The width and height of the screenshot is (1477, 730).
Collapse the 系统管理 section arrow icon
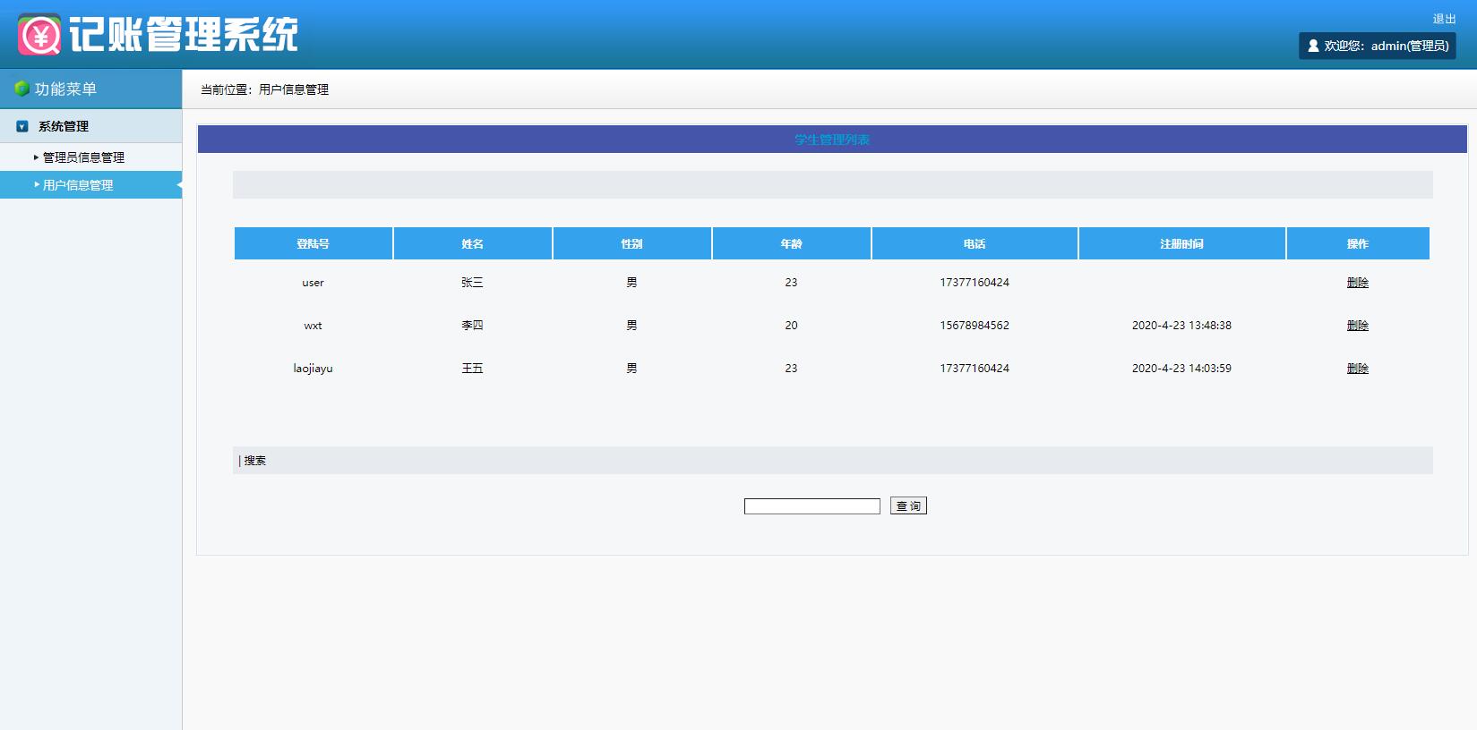coord(22,127)
